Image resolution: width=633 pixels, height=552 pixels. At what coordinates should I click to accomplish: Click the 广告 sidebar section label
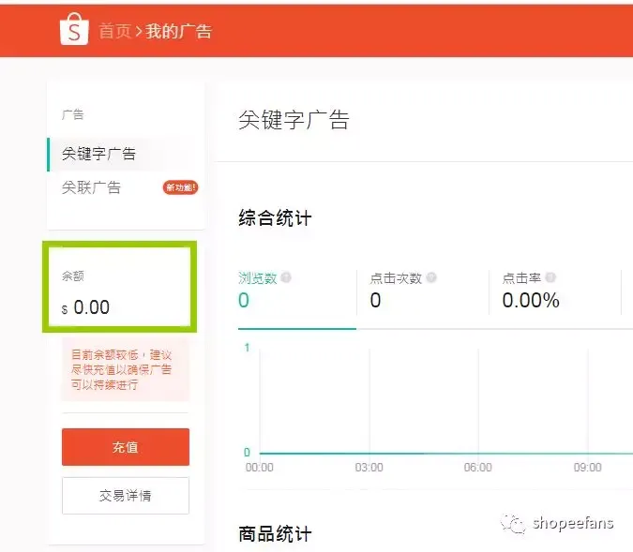(72, 115)
